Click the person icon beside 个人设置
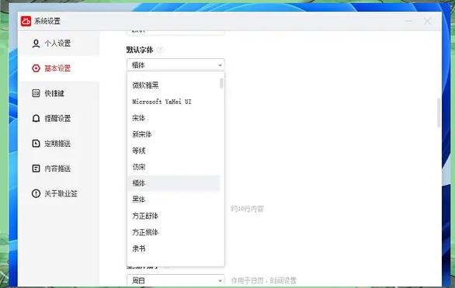The width and height of the screenshot is (455, 288). coord(36,43)
